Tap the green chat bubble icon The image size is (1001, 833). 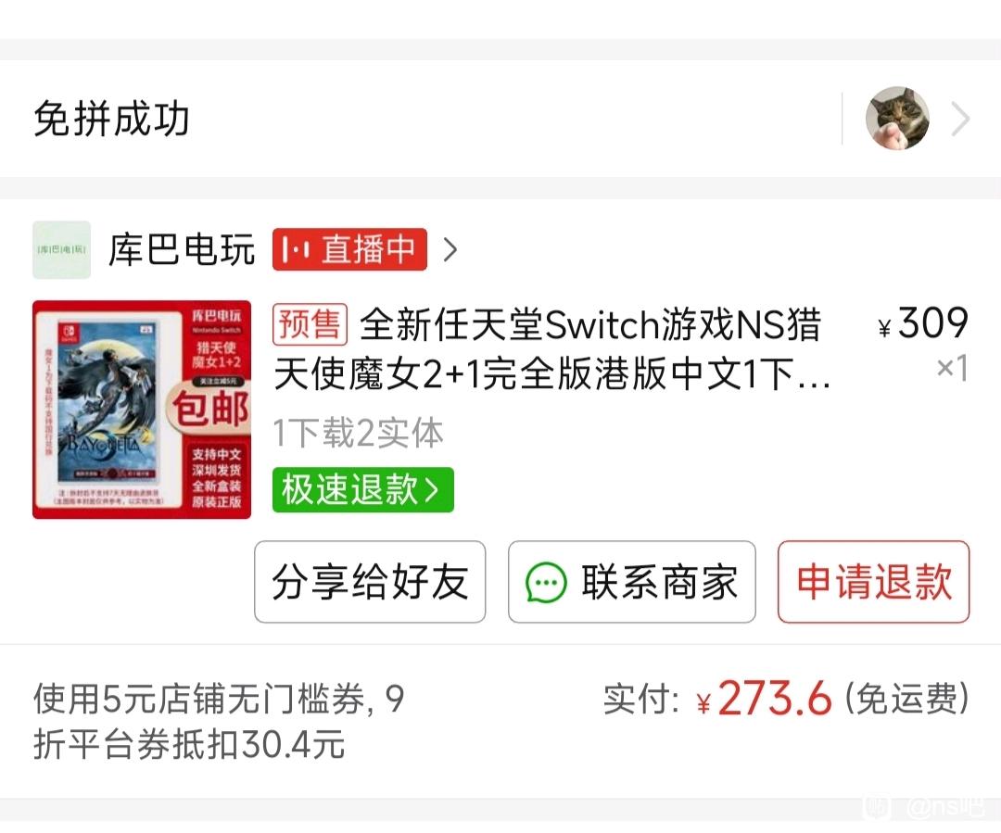click(546, 582)
